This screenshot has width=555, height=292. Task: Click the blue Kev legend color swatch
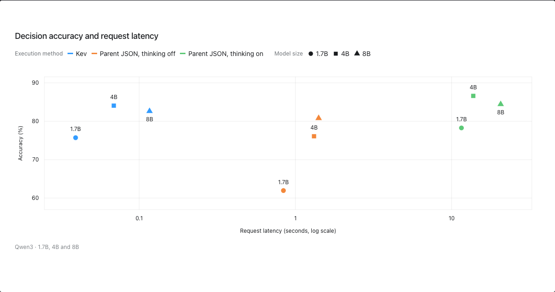pos(70,54)
